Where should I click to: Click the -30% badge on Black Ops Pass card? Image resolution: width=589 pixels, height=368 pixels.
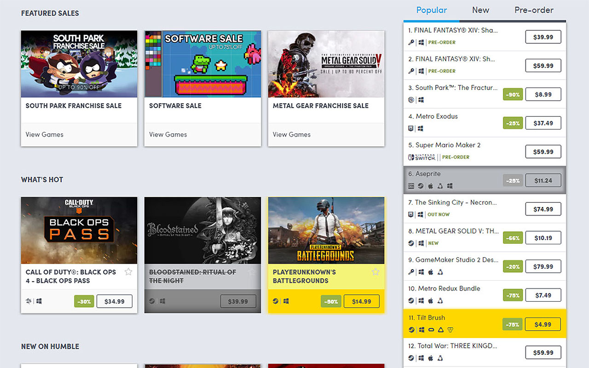point(84,302)
